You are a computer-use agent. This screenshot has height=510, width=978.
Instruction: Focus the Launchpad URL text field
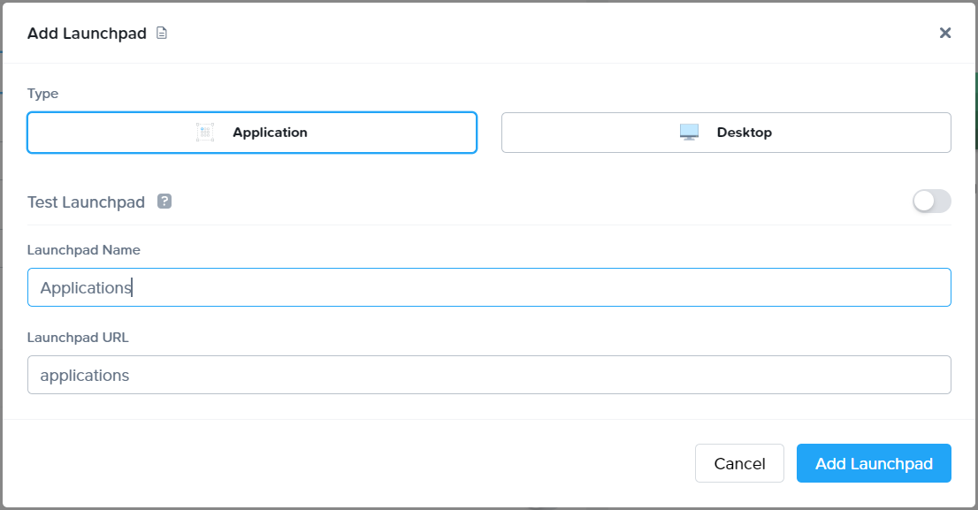(x=489, y=374)
